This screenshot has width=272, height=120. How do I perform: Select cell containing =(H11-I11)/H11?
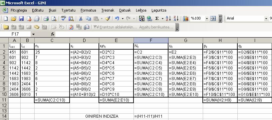pos(151,116)
